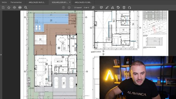This screenshot has height=99, width=176.
Task: Click the stamp tool icon
Action: [118, 7]
